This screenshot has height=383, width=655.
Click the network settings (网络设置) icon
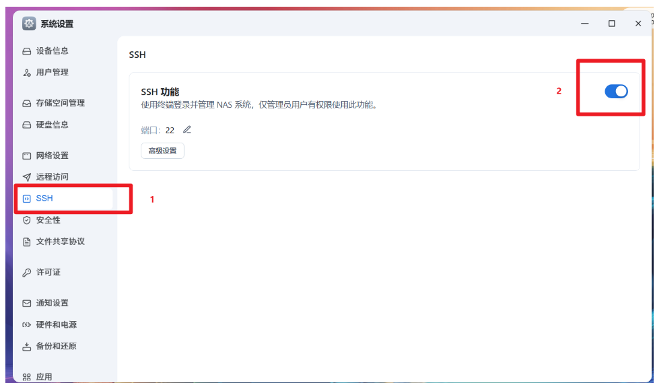coord(27,156)
